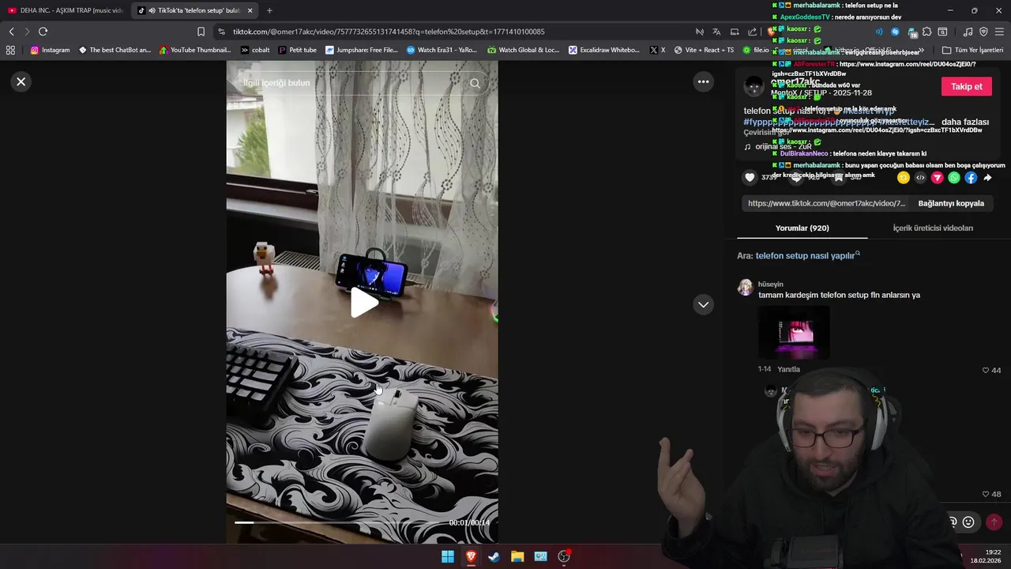Open Brave VPN shield icon
1011x569 pixels.
[x=983, y=32]
